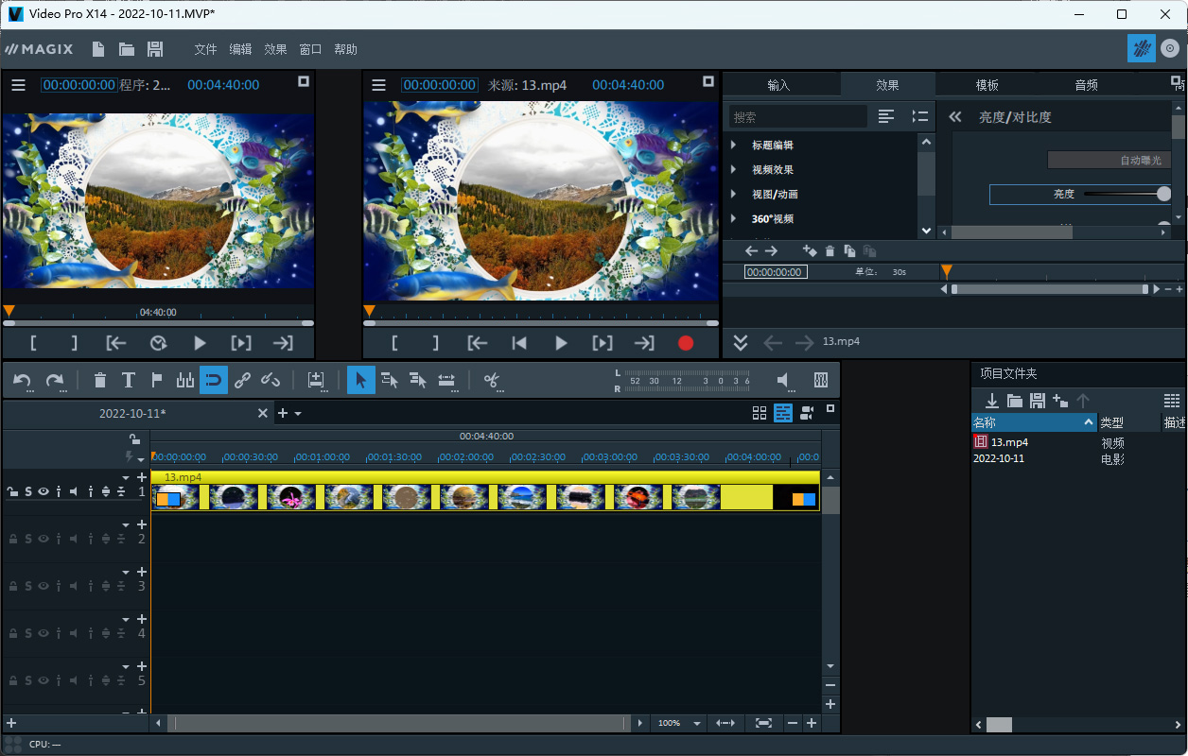Select the 13.mp4 clip on track 1
The height and width of the screenshot is (756, 1188).
(x=485, y=490)
